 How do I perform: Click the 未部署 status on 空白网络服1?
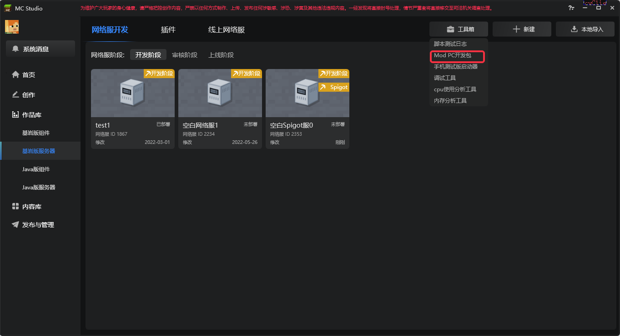coord(251,124)
